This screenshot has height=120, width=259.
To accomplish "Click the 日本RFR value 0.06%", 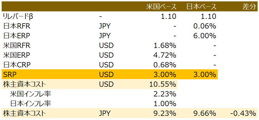I will click(205, 26).
